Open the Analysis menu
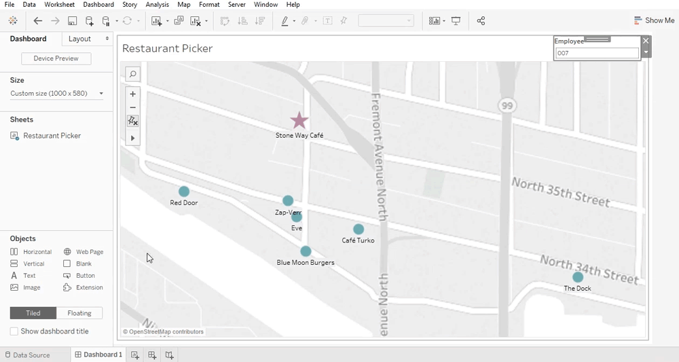This screenshot has width=679, height=362. click(157, 5)
